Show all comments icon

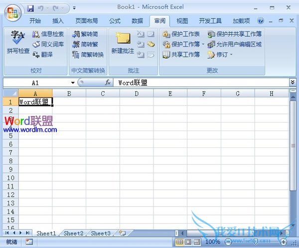point(150,45)
